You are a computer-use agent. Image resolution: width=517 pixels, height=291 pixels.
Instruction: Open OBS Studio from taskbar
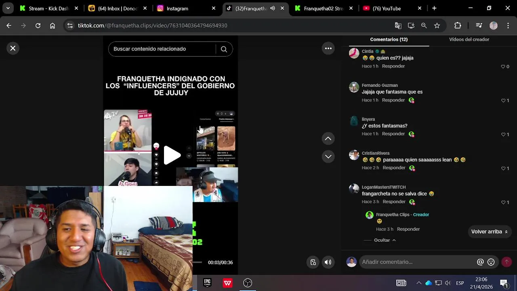[x=248, y=283]
